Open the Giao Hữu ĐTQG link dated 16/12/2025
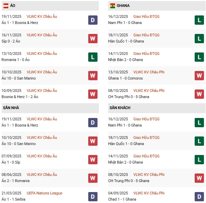206x203 pixels. (146, 16)
